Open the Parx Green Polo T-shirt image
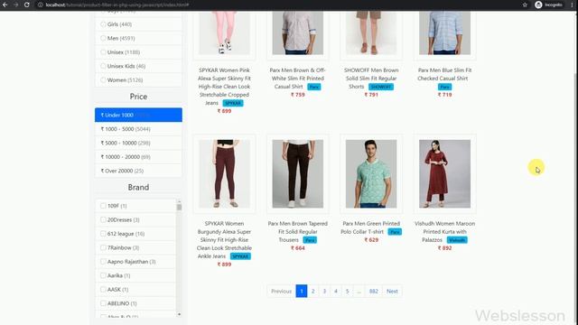 (371, 174)
